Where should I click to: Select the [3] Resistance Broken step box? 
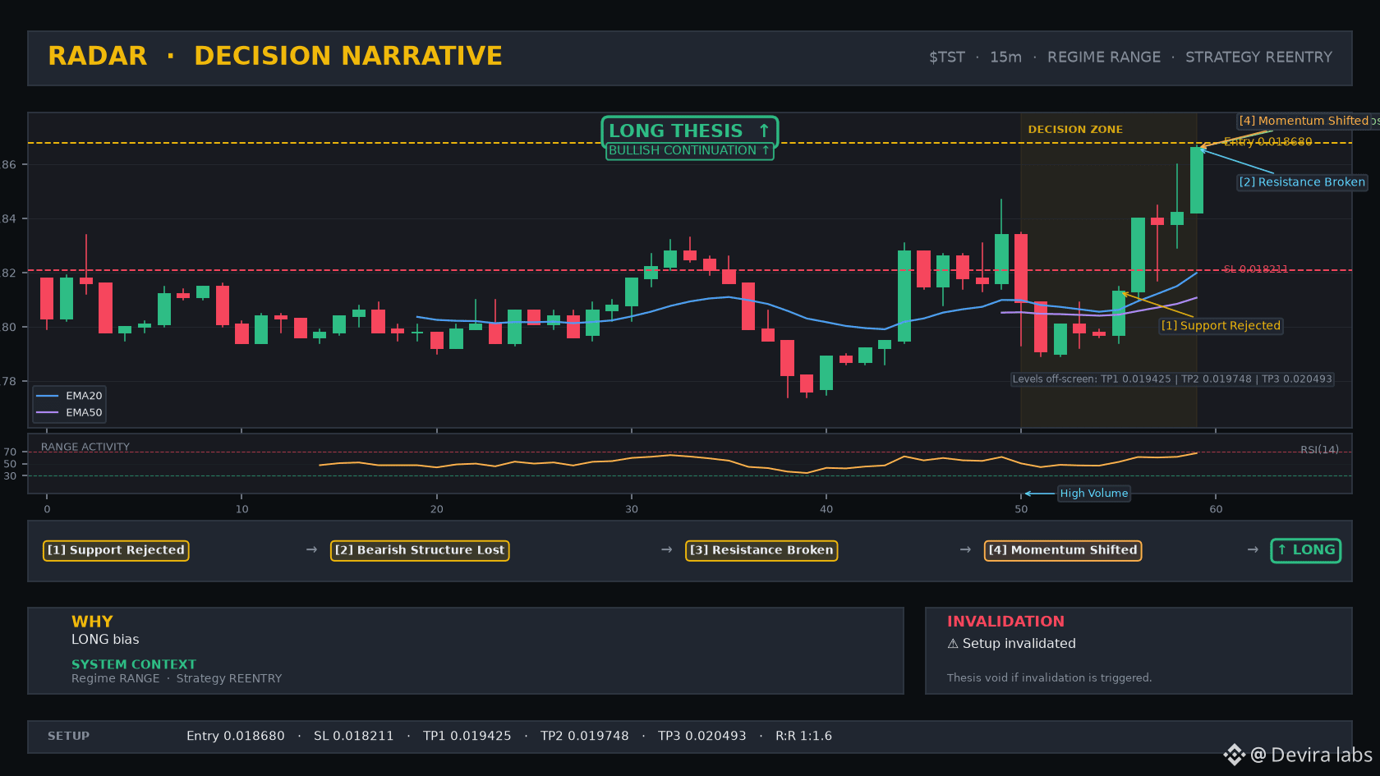[x=761, y=550]
